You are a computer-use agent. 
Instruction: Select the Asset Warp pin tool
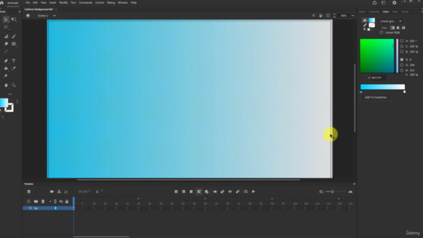tap(6, 76)
